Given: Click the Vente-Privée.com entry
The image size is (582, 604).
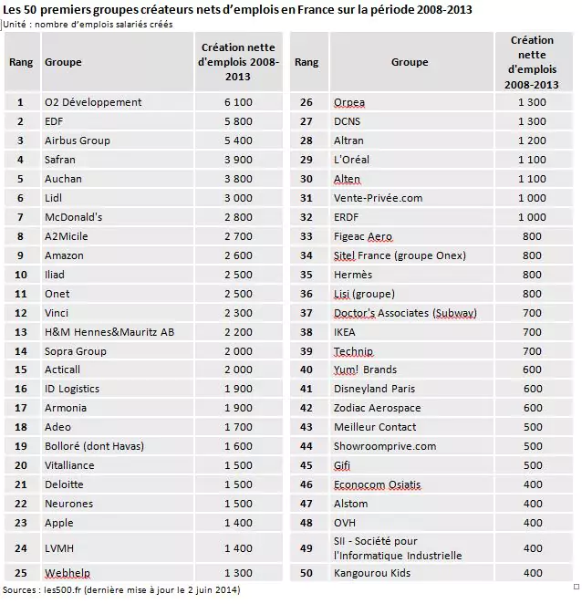Looking at the screenshot, I should [379, 198].
